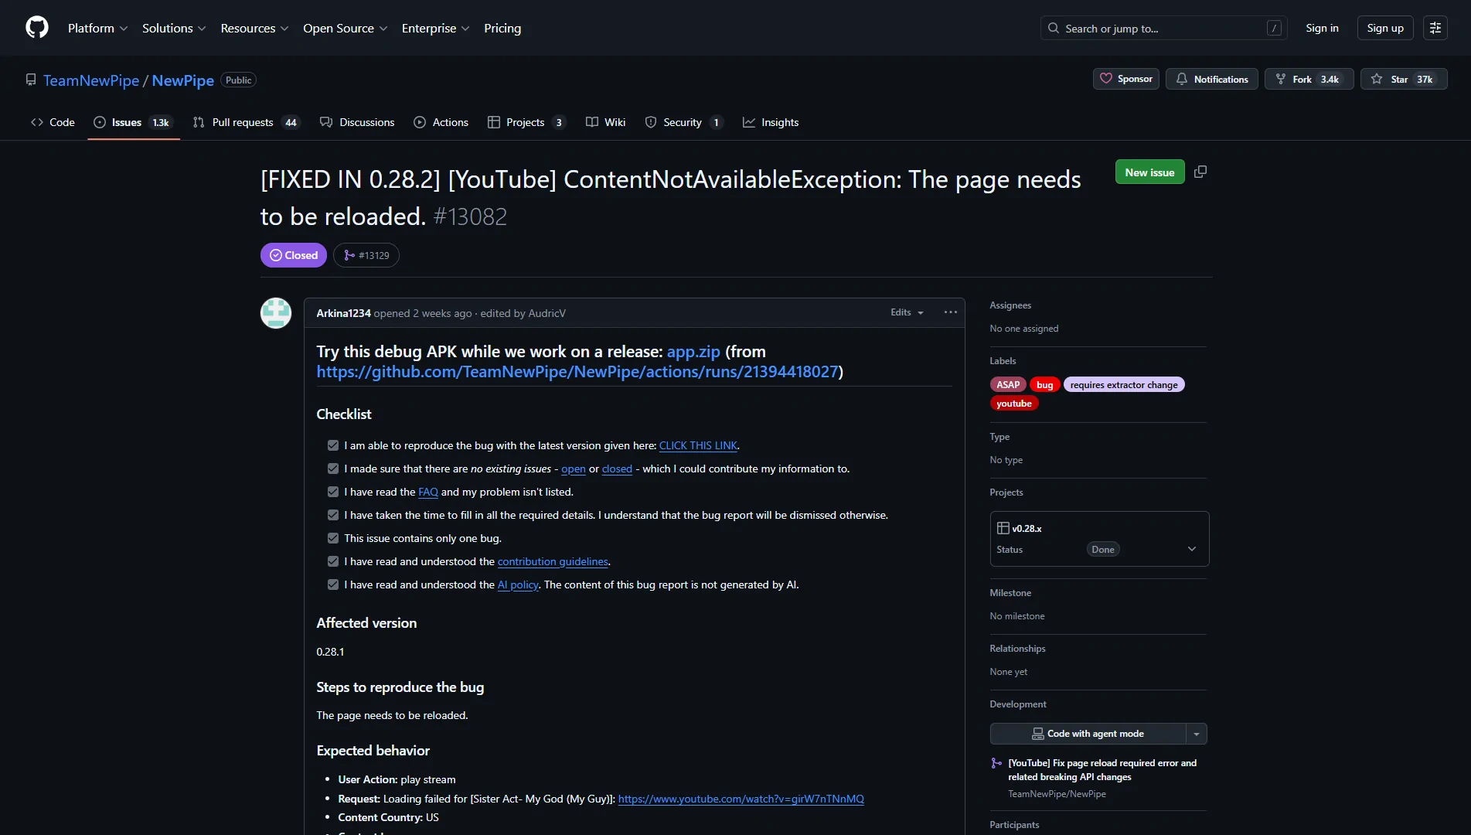Click the 'requires extractor change' label
This screenshot has width=1471, height=835.
1123,385
